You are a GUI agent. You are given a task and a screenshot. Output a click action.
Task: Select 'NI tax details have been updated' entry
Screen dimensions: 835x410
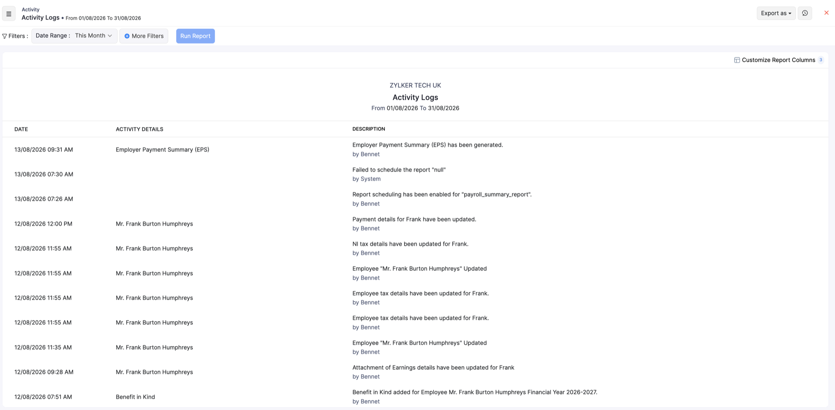pyautogui.click(x=410, y=244)
